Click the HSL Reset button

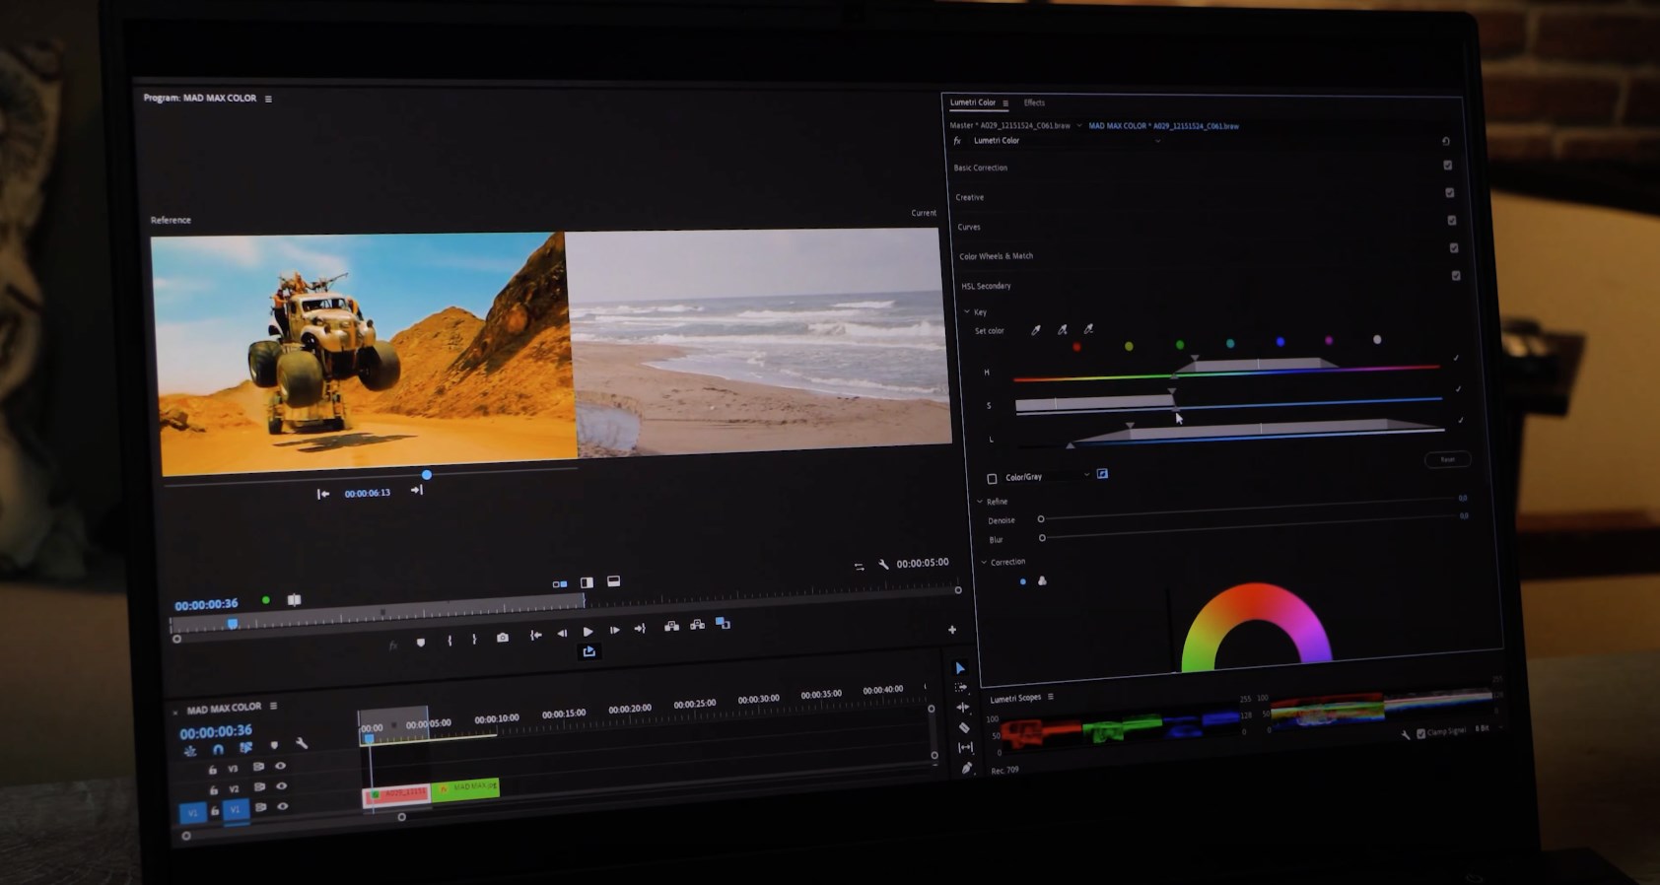click(x=1447, y=459)
